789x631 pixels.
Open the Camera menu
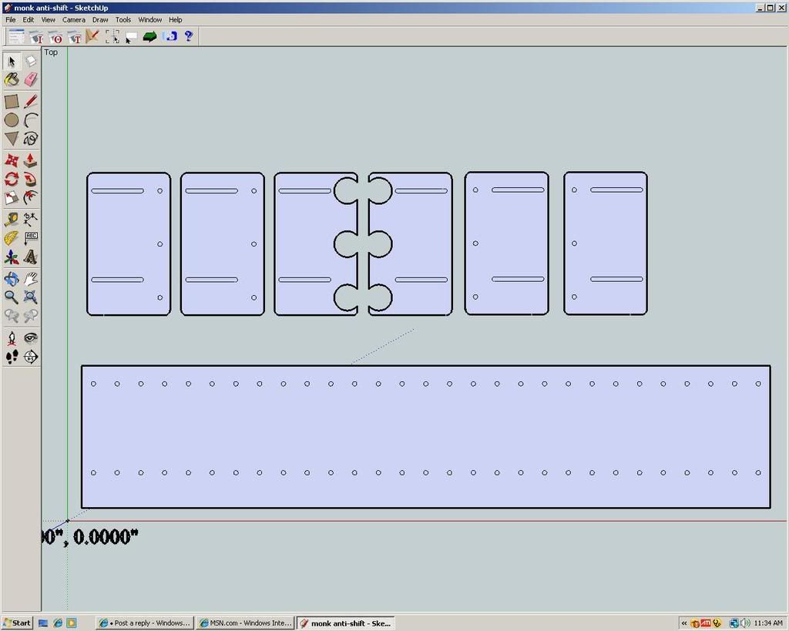tap(74, 19)
